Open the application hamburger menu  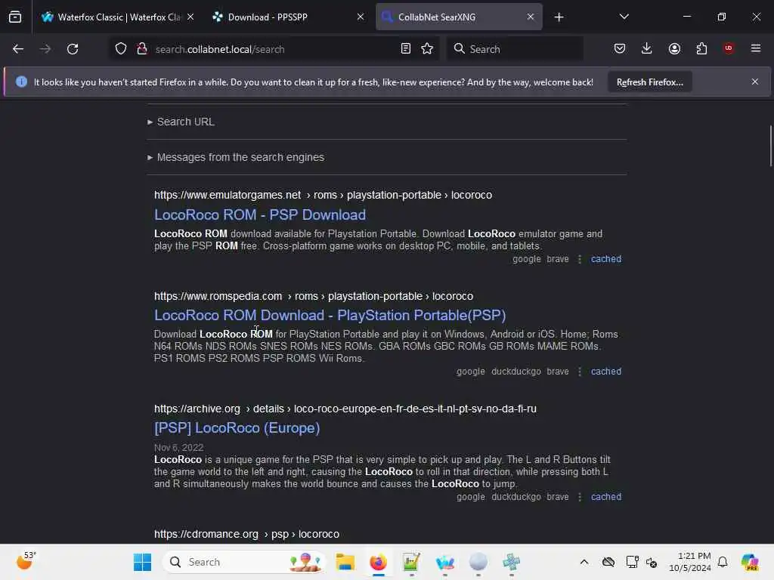point(756,48)
